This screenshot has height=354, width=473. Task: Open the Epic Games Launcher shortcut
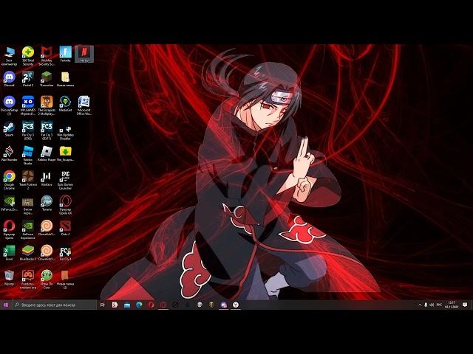65,180
